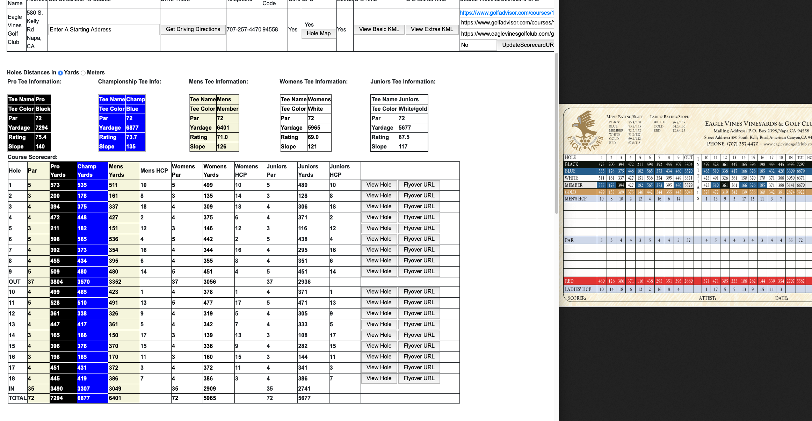Click the golfadvisor URL input field
812x421 pixels.
pyautogui.click(x=507, y=23)
